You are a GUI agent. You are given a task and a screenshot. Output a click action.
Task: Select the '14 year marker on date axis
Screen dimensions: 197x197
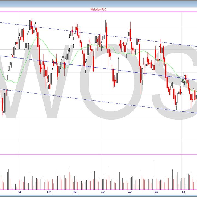(x=19, y=192)
